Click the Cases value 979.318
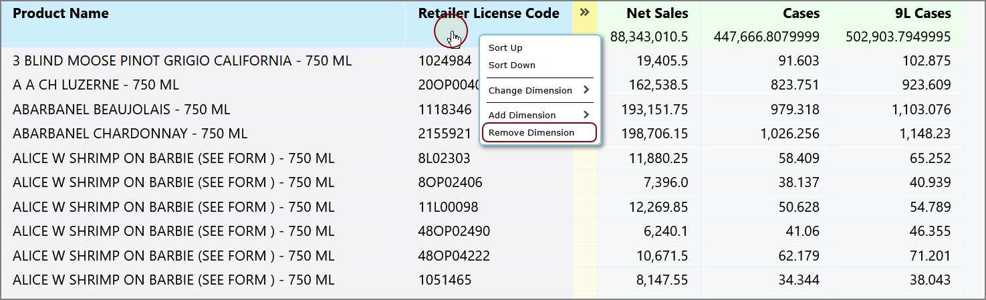The width and height of the screenshot is (986, 300). tap(795, 110)
